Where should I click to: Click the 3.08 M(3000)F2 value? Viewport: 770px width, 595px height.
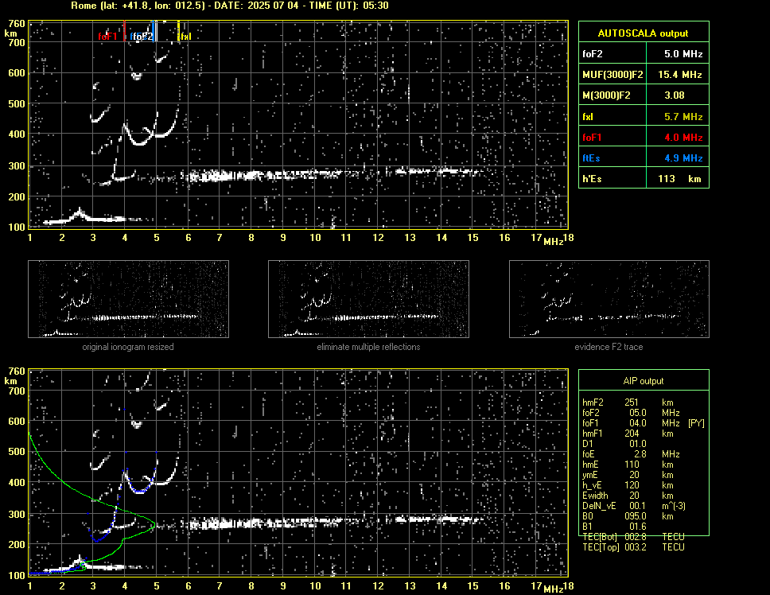click(675, 95)
